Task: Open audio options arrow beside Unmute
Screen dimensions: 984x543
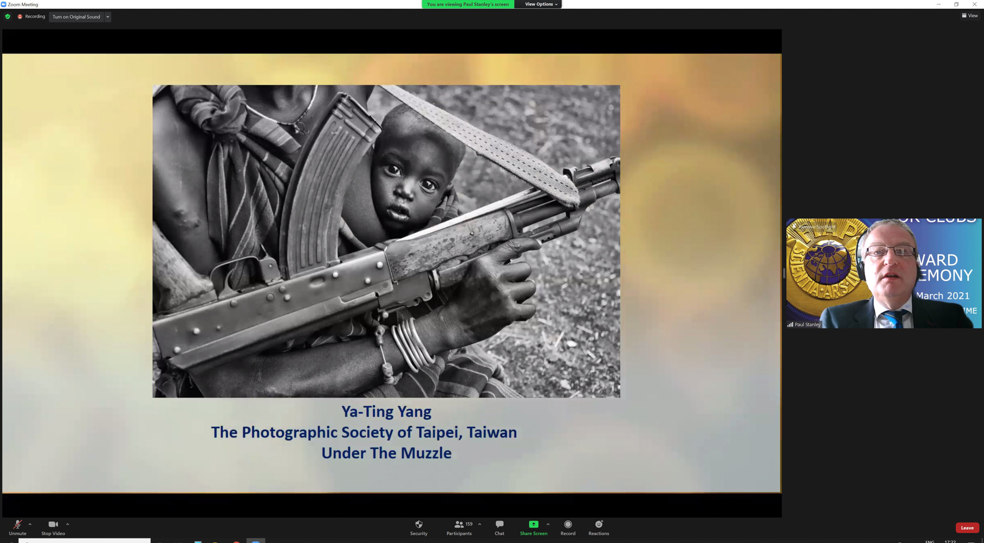Action: pos(30,524)
